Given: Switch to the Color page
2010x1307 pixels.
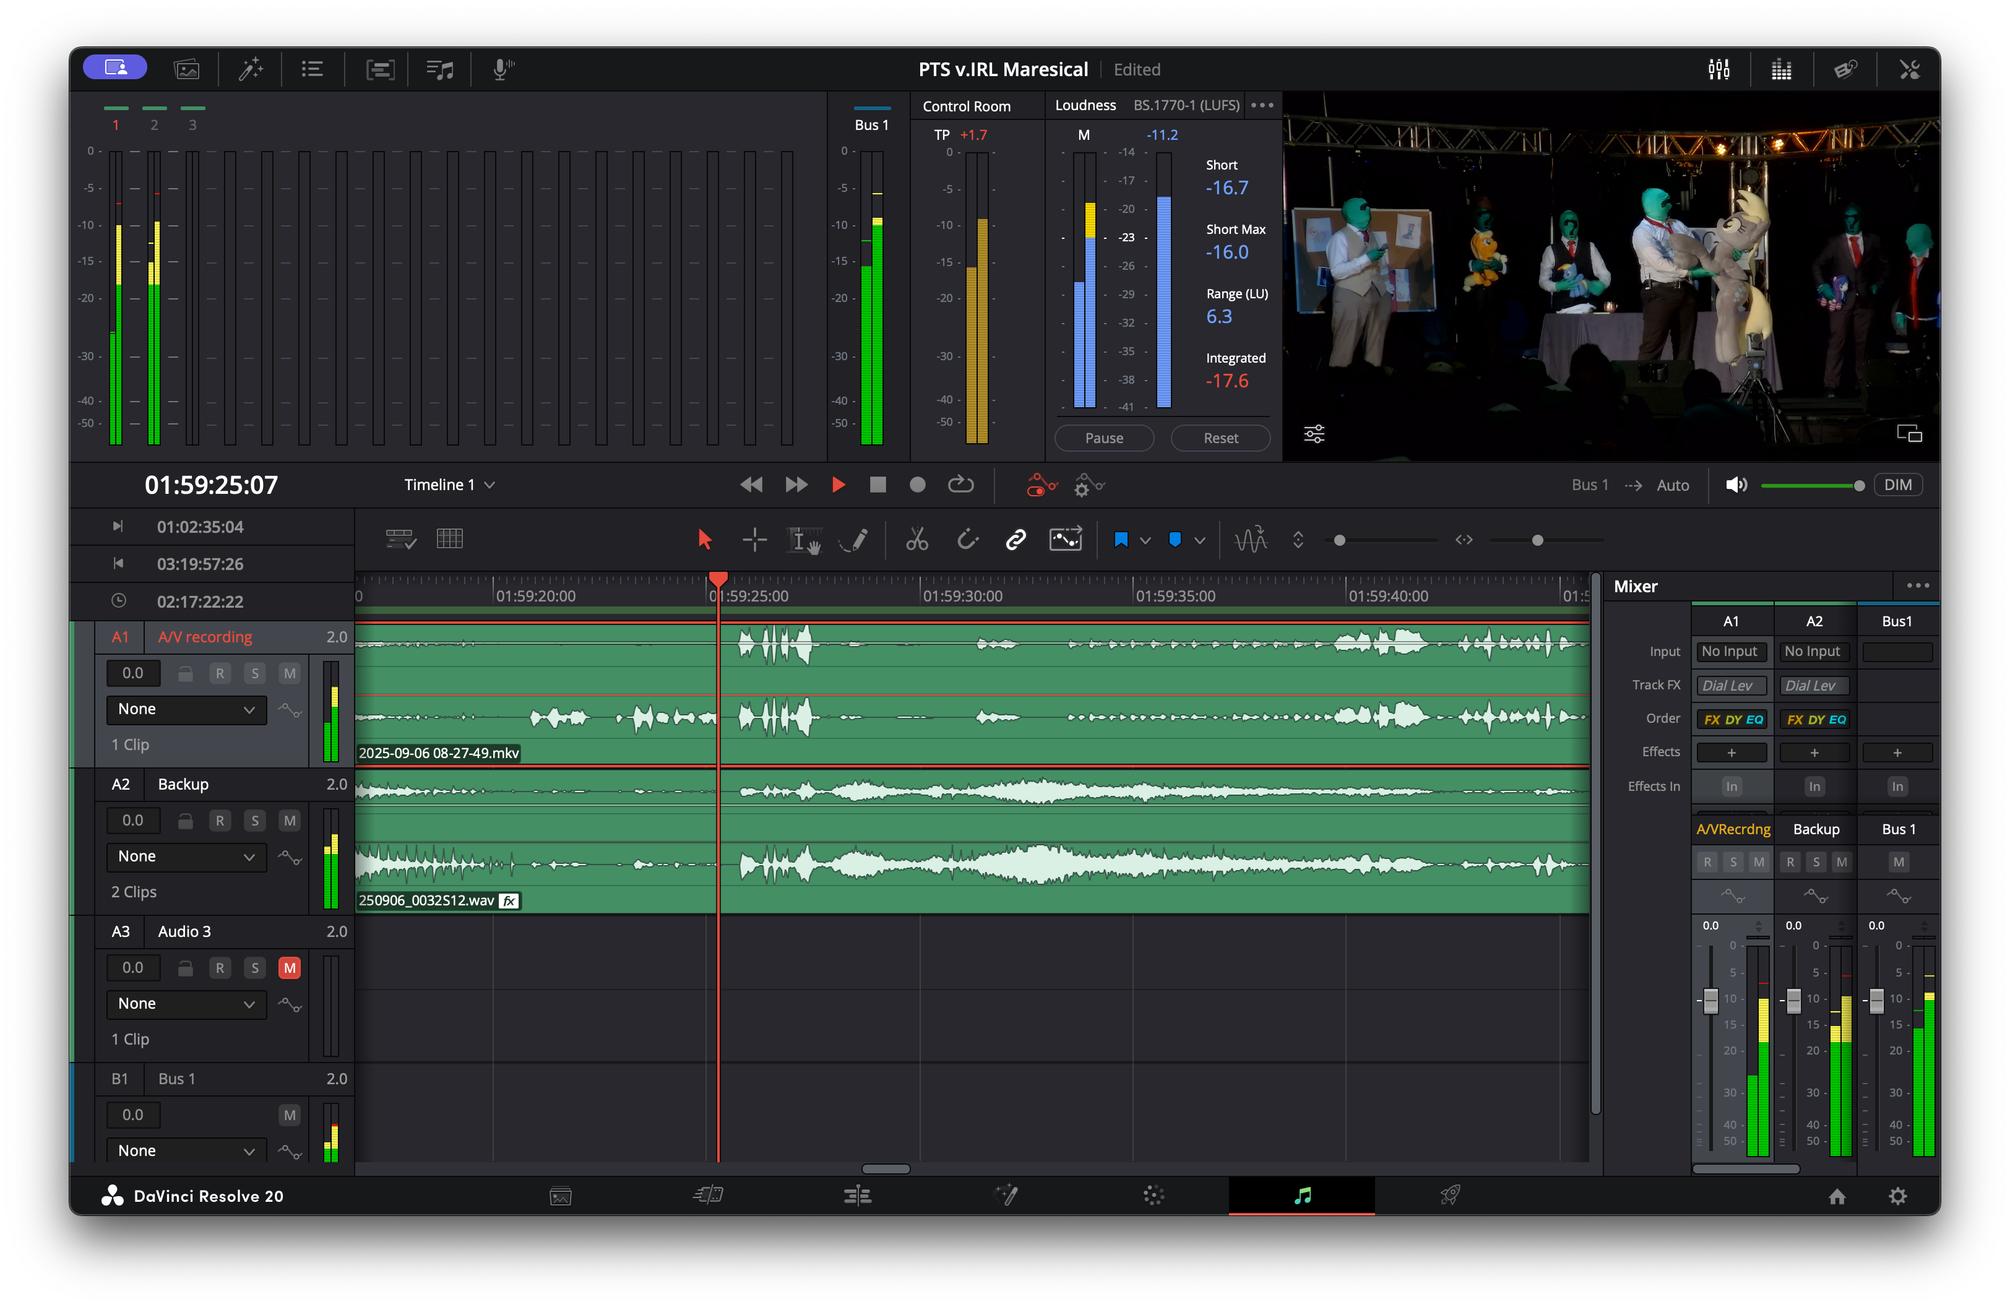Looking at the screenshot, I should point(1154,1196).
